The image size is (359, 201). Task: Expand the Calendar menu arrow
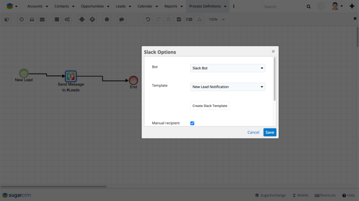pyautogui.click(x=157, y=7)
